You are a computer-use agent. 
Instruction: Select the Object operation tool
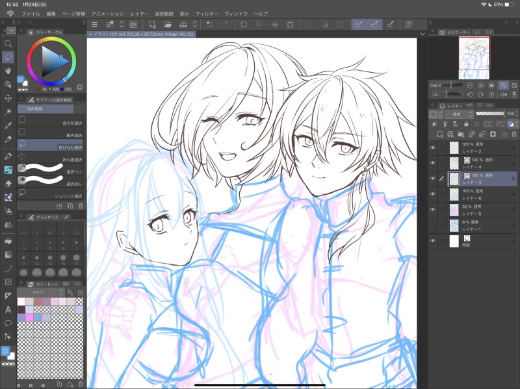click(x=8, y=84)
